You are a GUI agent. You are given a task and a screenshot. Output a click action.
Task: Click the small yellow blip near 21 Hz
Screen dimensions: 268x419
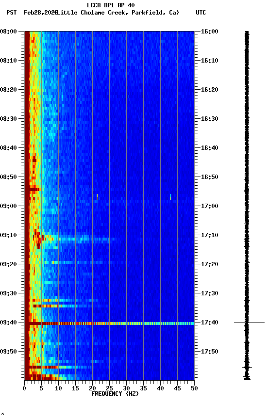click(98, 197)
